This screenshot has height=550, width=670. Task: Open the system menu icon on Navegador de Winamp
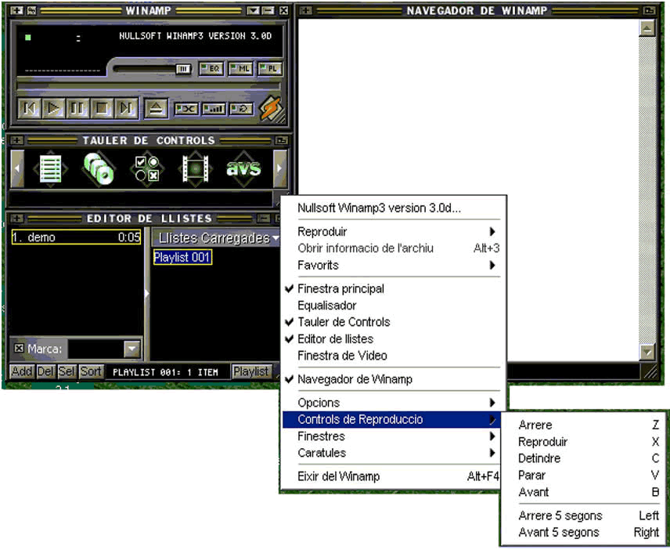305,10
